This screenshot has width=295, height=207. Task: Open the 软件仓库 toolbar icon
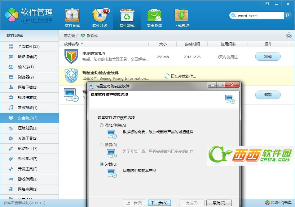pyautogui.click(x=72, y=17)
